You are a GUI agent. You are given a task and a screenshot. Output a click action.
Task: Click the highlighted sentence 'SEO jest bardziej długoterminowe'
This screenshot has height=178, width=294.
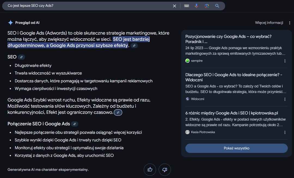point(79,42)
